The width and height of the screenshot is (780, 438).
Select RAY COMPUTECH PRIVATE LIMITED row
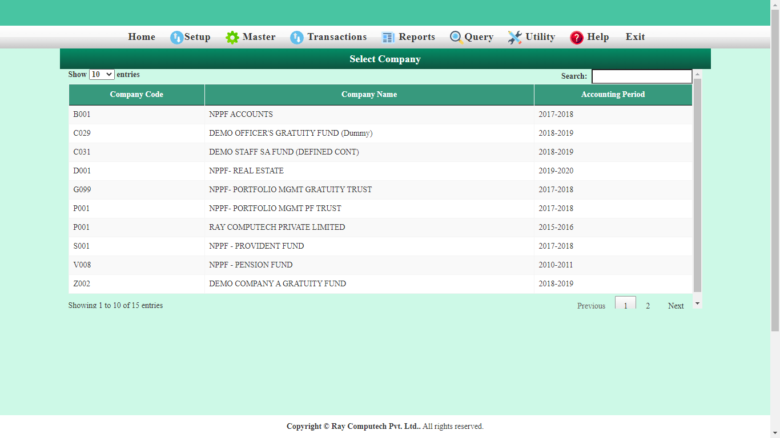[x=277, y=228]
